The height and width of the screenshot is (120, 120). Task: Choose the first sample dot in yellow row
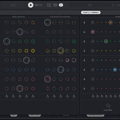point(93,51)
